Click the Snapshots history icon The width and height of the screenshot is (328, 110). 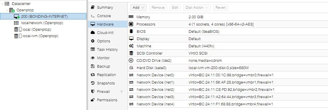93,83
